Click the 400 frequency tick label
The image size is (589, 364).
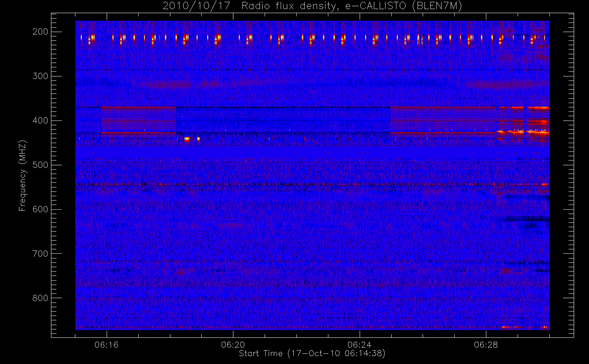(40, 120)
